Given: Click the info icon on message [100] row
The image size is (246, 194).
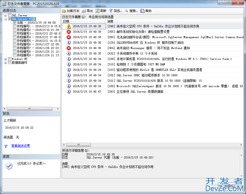Looking at the screenshot, I should pos(69,86).
